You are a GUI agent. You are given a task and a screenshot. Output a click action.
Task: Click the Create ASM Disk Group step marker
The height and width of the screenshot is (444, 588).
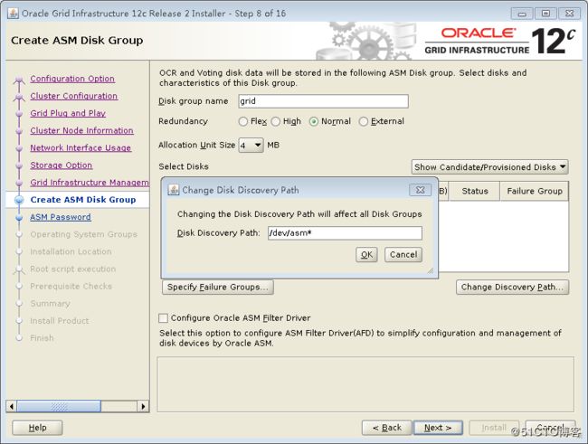19,200
